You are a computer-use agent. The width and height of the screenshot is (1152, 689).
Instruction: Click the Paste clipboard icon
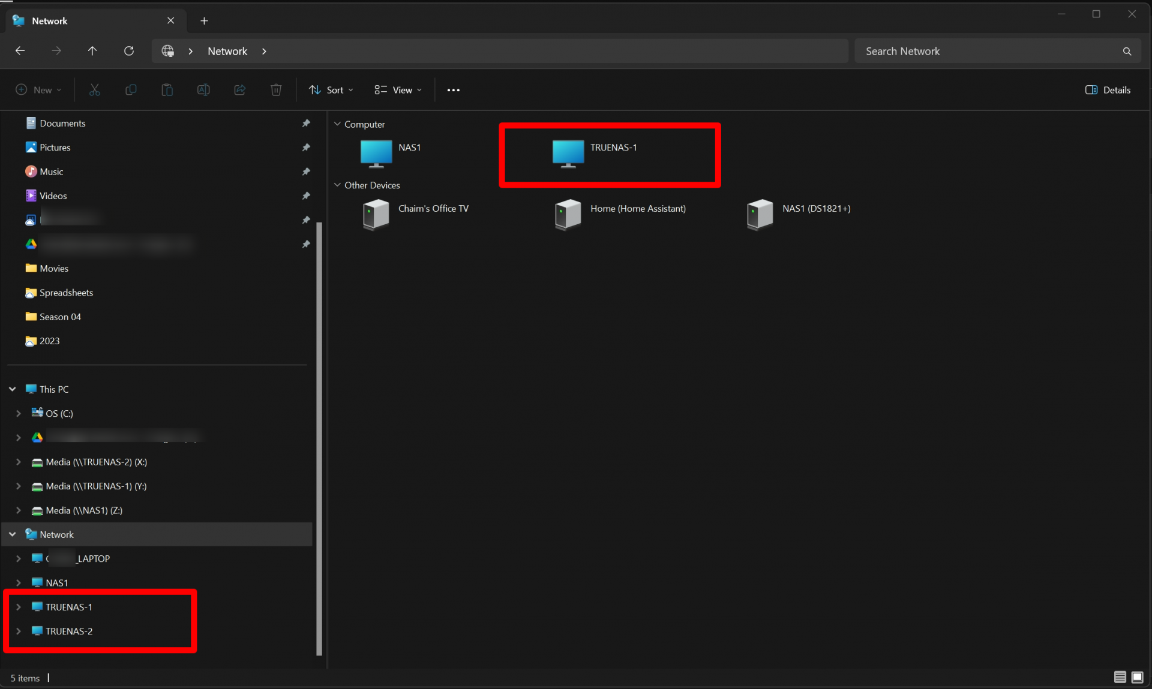click(x=167, y=90)
